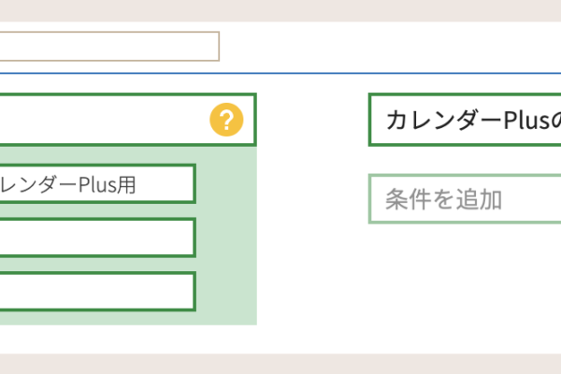Click the faded green 条件を追加 box

pos(465,198)
